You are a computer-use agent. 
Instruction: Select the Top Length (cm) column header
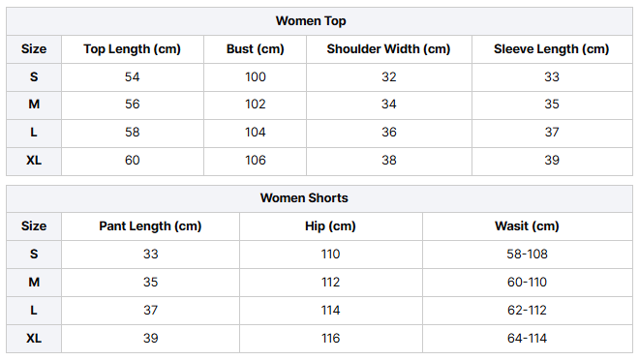(x=132, y=48)
